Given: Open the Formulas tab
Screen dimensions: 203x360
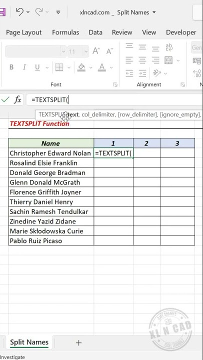Looking at the screenshot, I should click(65, 32).
